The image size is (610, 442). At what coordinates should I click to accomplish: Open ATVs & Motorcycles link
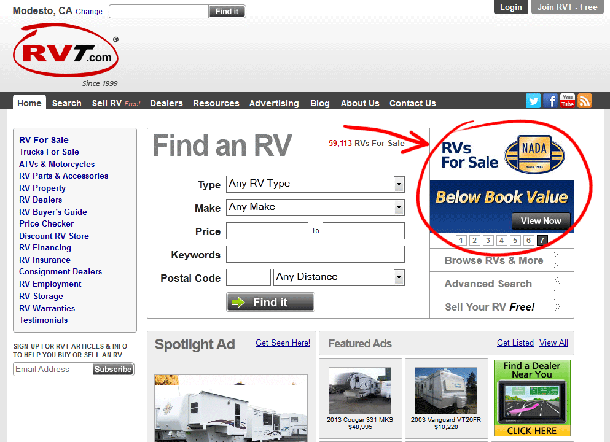tap(57, 164)
